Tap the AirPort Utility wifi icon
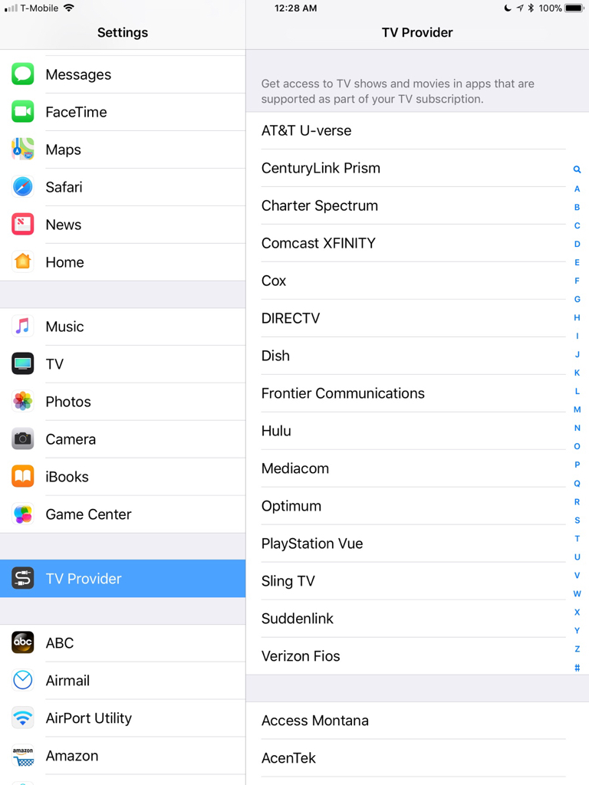 (x=22, y=718)
